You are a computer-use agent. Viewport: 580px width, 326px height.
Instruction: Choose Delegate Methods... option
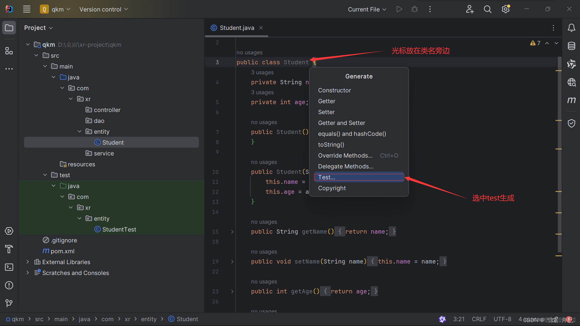[359, 166]
